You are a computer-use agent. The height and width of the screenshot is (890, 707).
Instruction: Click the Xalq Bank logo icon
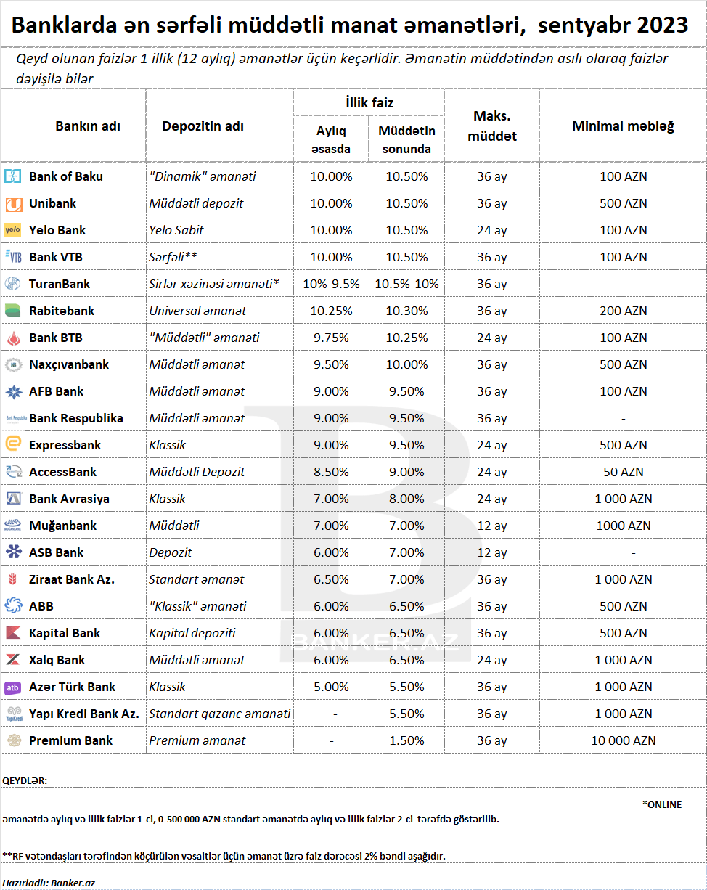[x=14, y=660]
